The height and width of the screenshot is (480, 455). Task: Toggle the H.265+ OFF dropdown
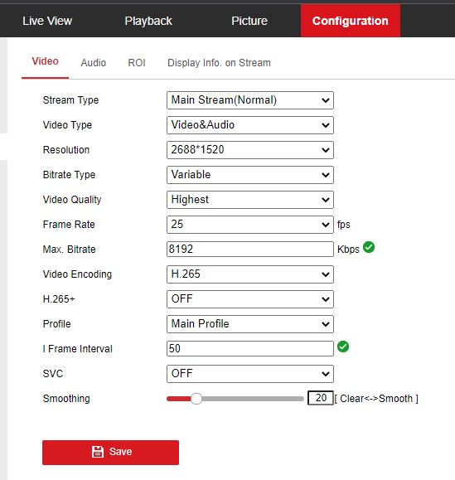pyautogui.click(x=250, y=299)
